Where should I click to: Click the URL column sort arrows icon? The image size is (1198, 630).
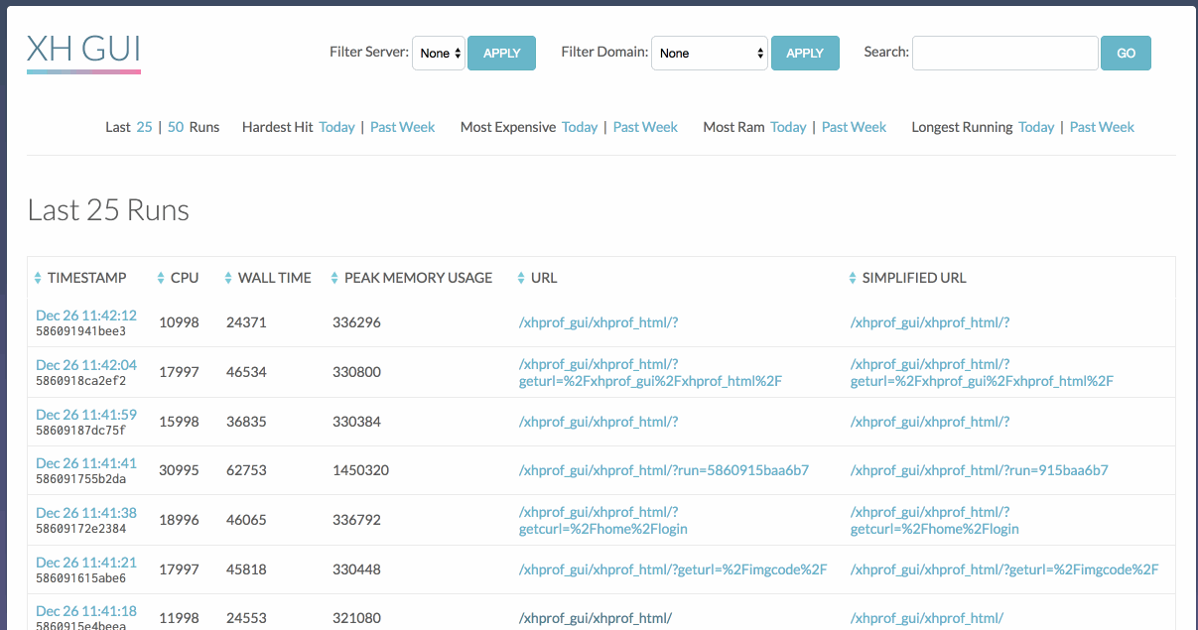pyautogui.click(x=522, y=279)
